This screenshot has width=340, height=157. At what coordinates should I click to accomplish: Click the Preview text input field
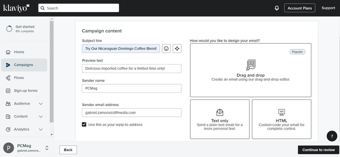(131, 68)
